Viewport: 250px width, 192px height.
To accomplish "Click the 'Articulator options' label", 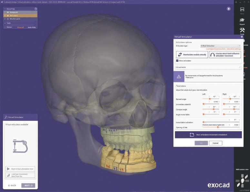I will [x=184, y=42].
